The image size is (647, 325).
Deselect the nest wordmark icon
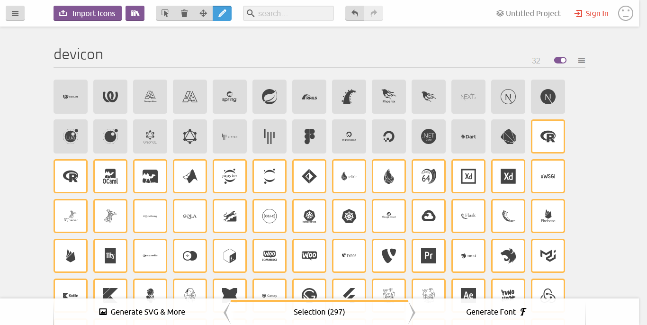pyautogui.click(x=468, y=256)
